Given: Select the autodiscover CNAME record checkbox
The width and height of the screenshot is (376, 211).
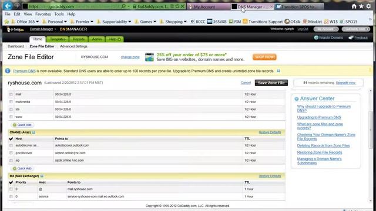Looking at the screenshot, I should pyautogui.click(x=11, y=145).
